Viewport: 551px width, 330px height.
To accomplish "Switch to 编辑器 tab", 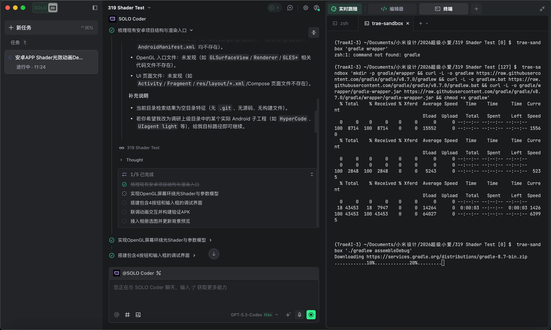I will (392, 9).
